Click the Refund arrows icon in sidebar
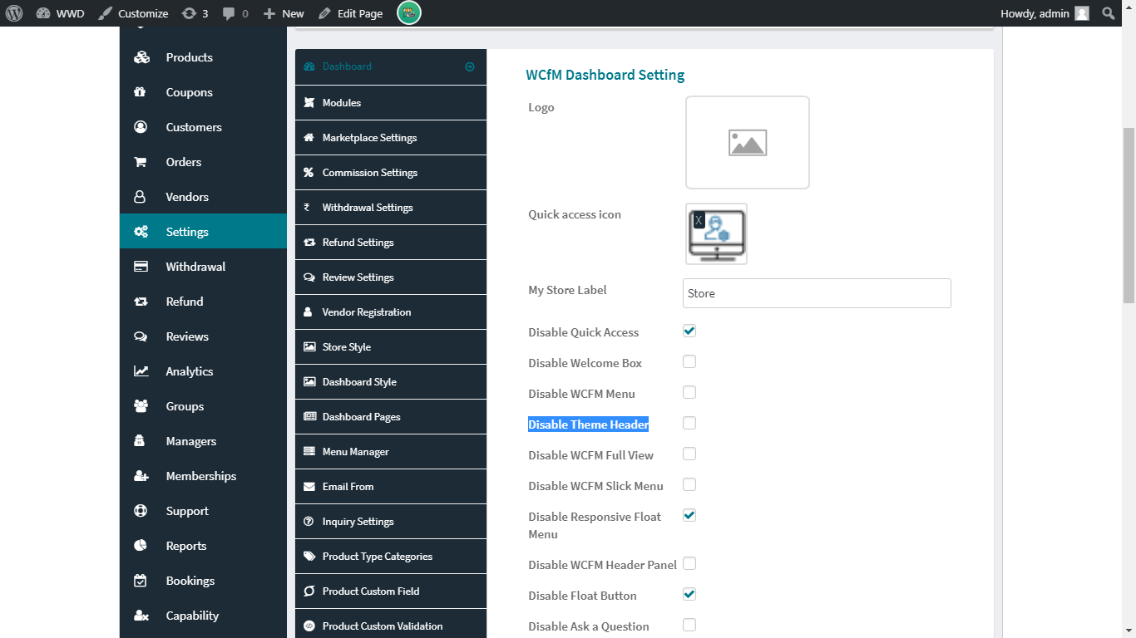 click(141, 302)
